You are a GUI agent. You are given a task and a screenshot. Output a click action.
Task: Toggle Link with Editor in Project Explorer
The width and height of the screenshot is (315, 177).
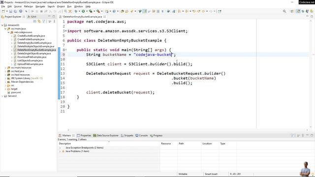tap(39, 21)
